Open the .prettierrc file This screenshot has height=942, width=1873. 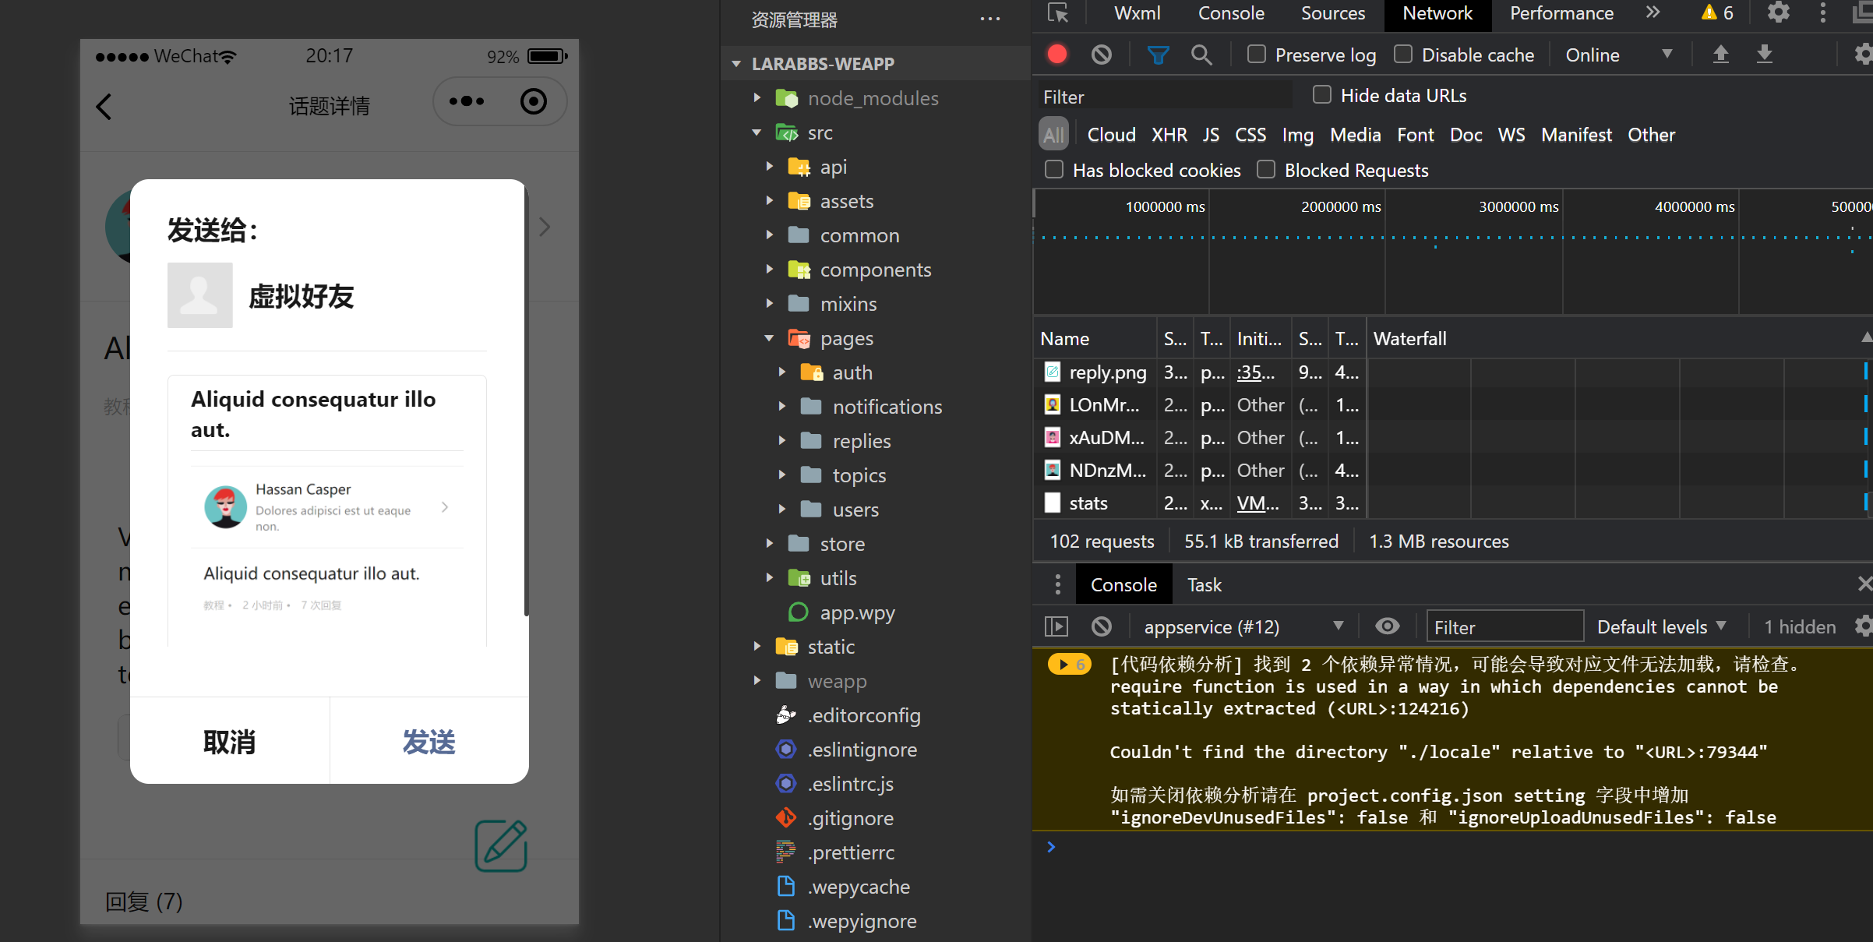(850, 852)
